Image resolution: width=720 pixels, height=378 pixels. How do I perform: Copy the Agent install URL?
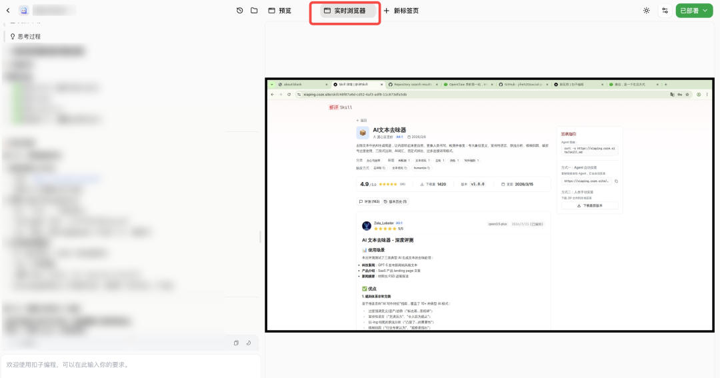tap(616, 181)
